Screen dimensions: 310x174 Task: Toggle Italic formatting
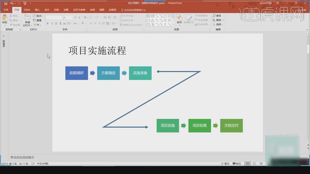(x=52, y=23)
